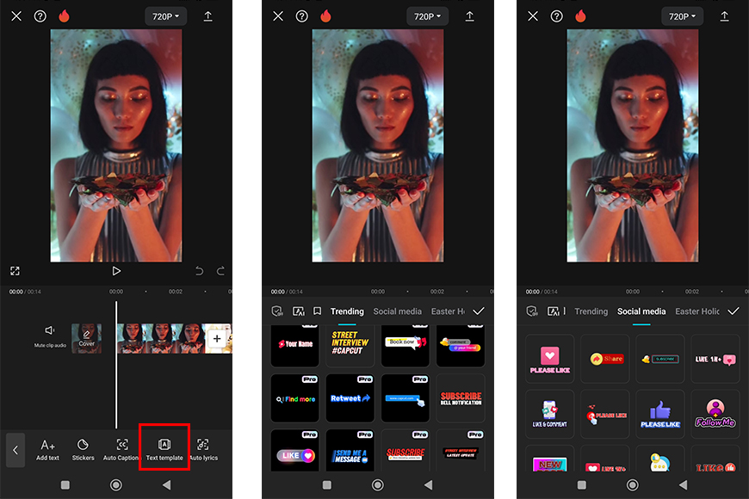Open the Stickers tool
Viewport: 749px width, 499px height.
coord(84,448)
